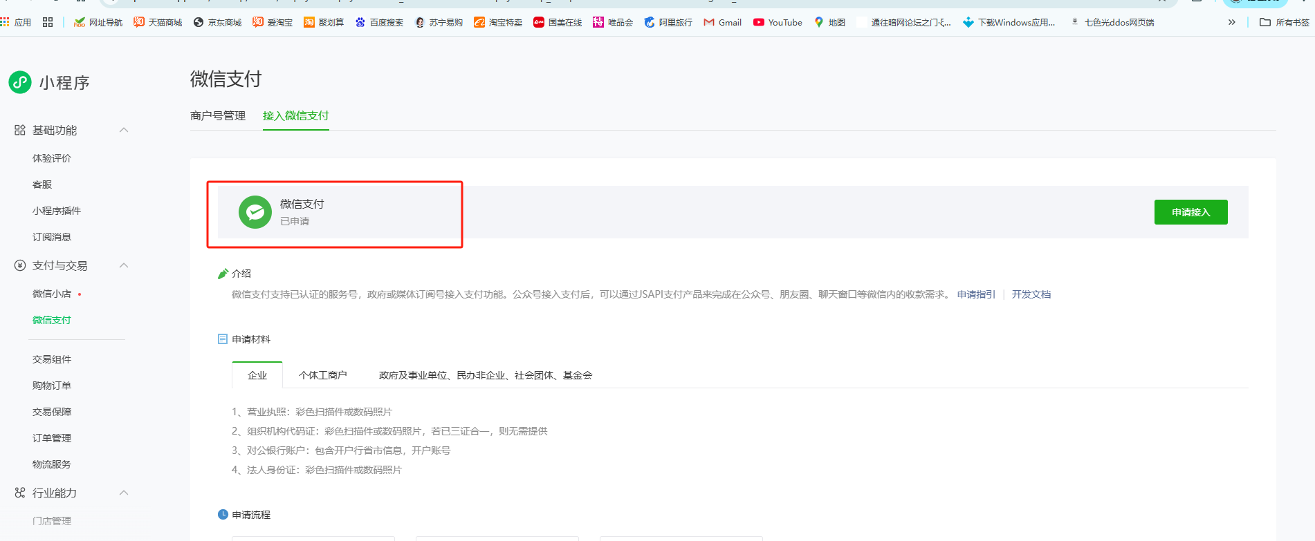1315x541 pixels.
Task: Open the 所有书签 folder
Action: click(x=1285, y=22)
